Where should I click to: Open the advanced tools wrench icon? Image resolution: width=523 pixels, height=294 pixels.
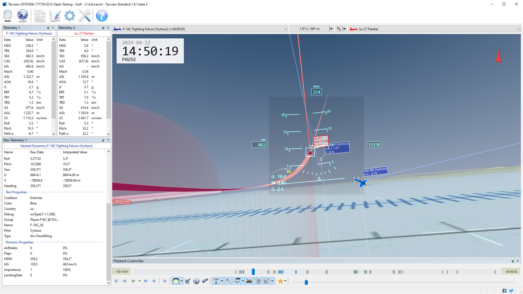[x=85, y=16]
